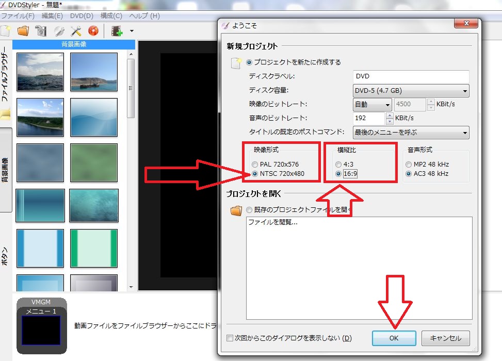Open settings with crossed tools icon
Viewport: 502px width, 361px height.
click(76, 31)
